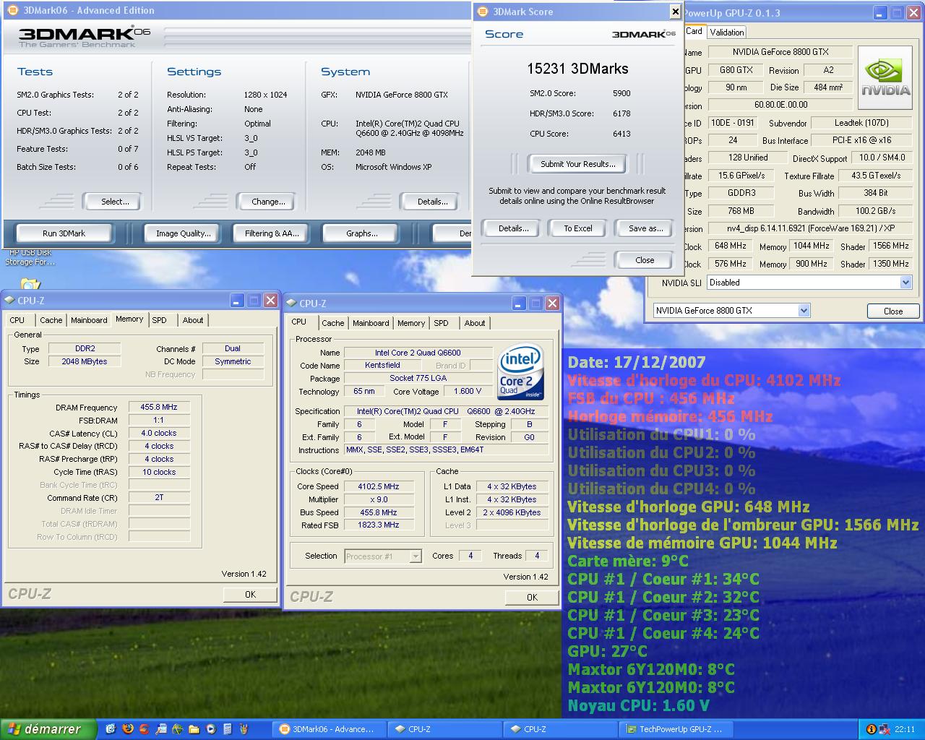Click the DRAM Frequency 455.8 MHz field

point(159,408)
